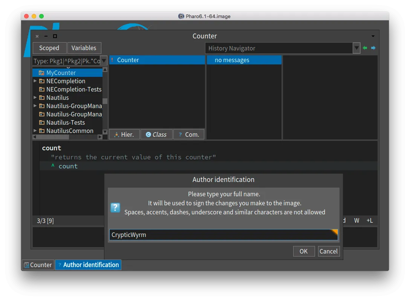This screenshot has height=301, width=410.
Task: Click the 'count' method name in code
Action: point(52,148)
